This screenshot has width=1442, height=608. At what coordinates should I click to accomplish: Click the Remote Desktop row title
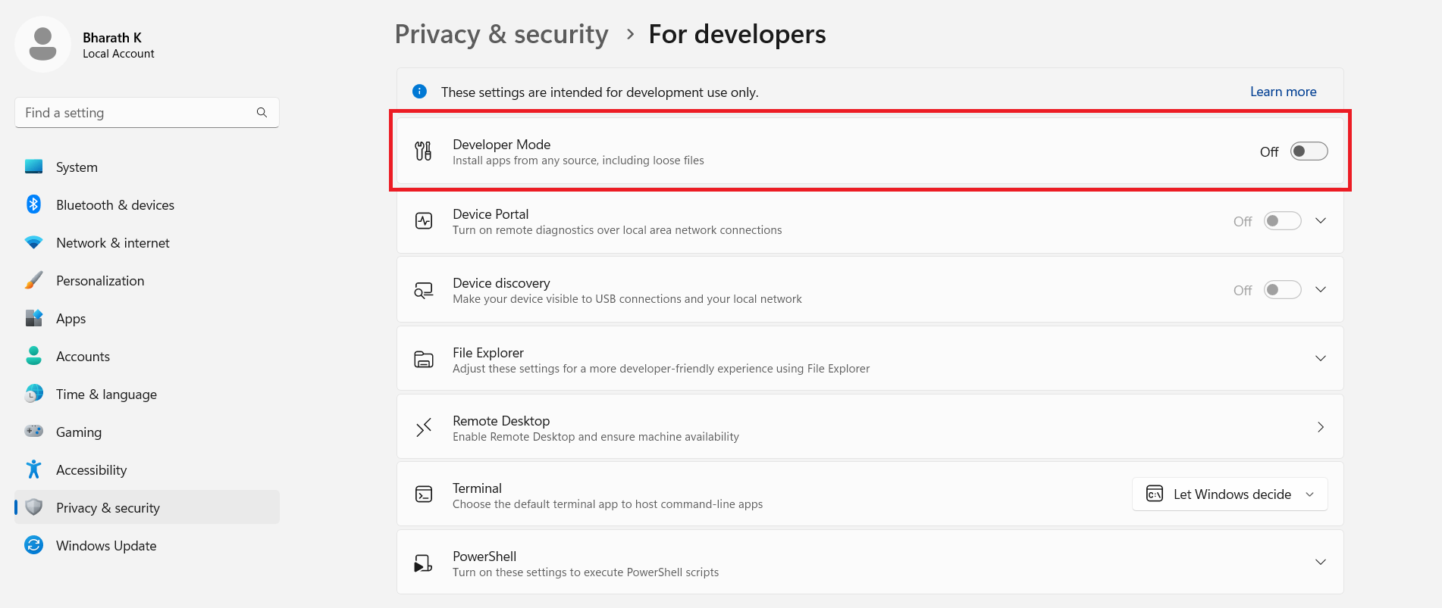[x=501, y=420]
